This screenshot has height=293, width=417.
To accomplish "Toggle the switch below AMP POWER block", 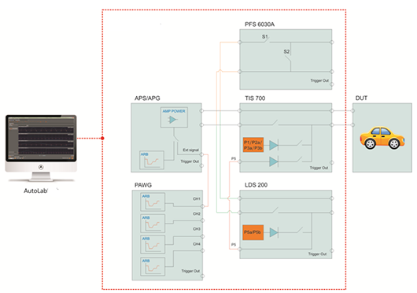I will pos(175,137).
